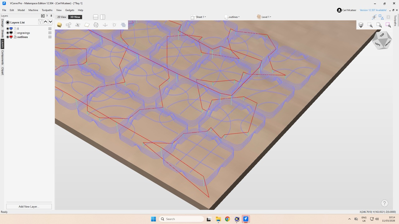Open the Model menu

(21, 10)
